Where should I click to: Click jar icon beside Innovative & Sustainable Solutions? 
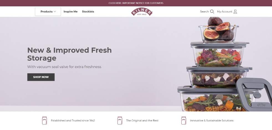coord(184,121)
